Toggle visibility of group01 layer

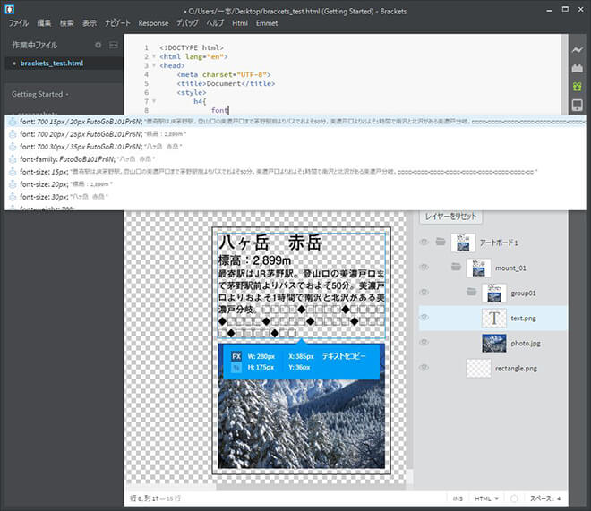point(424,292)
